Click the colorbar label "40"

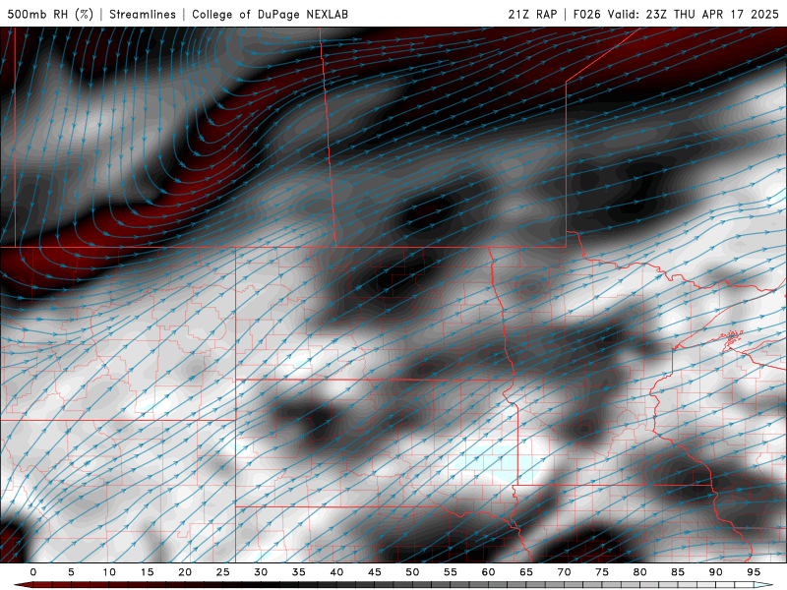[336, 572]
